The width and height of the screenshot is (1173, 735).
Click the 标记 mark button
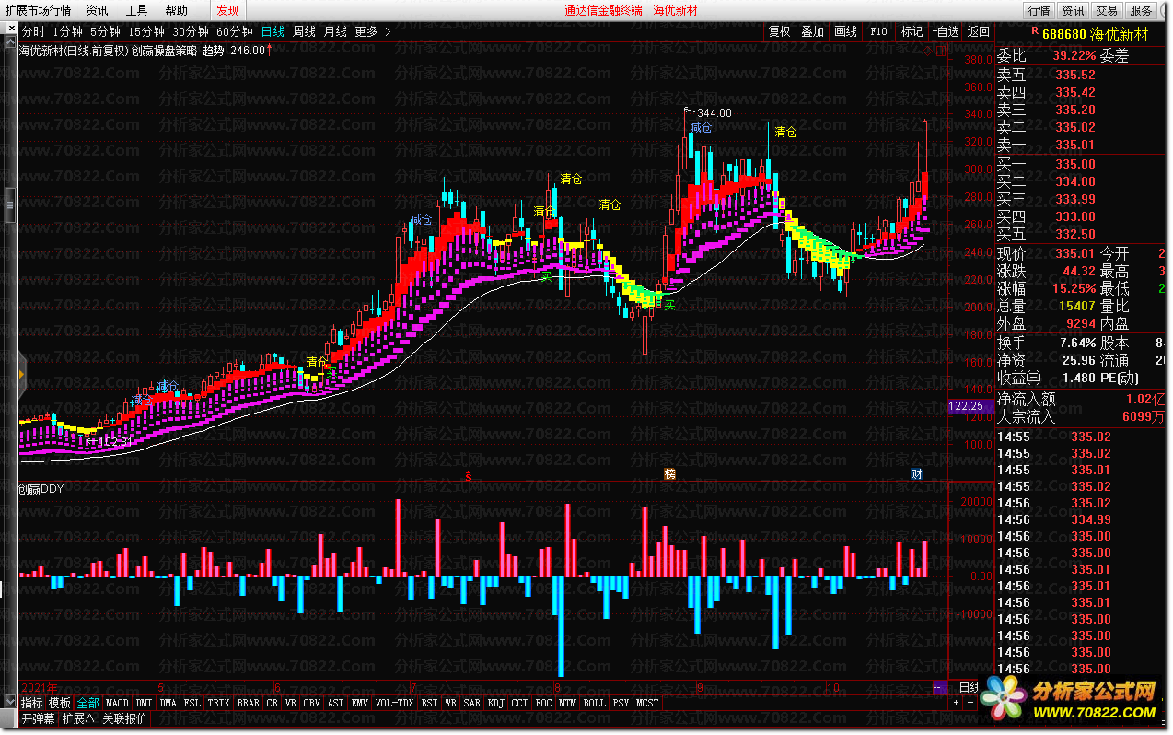pyautogui.click(x=912, y=31)
